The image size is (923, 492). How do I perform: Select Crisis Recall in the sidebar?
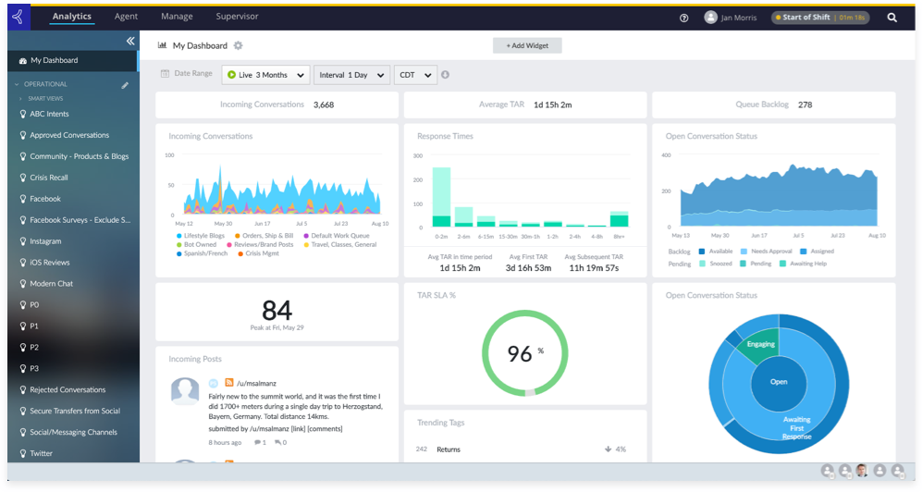pyautogui.click(x=49, y=178)
